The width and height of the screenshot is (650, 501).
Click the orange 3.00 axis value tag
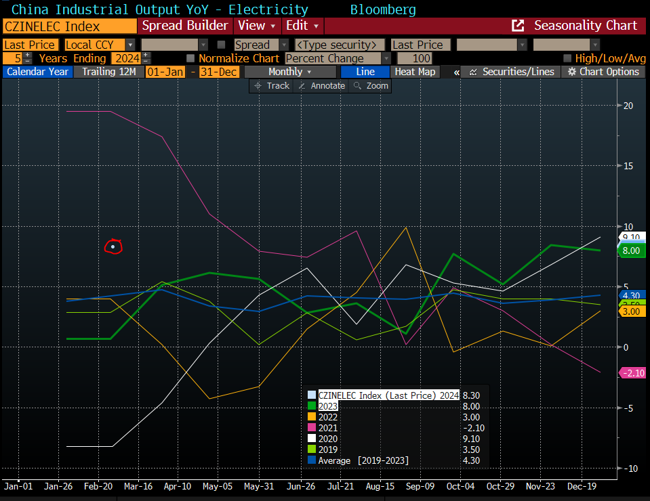point(631,311)
